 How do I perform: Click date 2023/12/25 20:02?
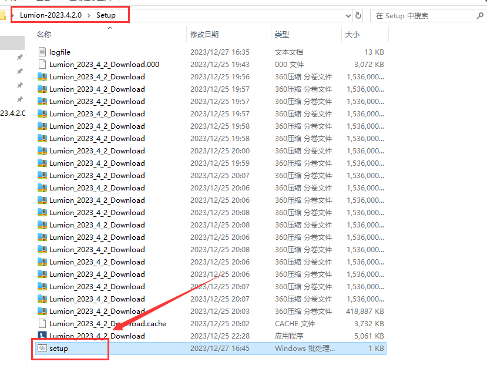(220, 323)
